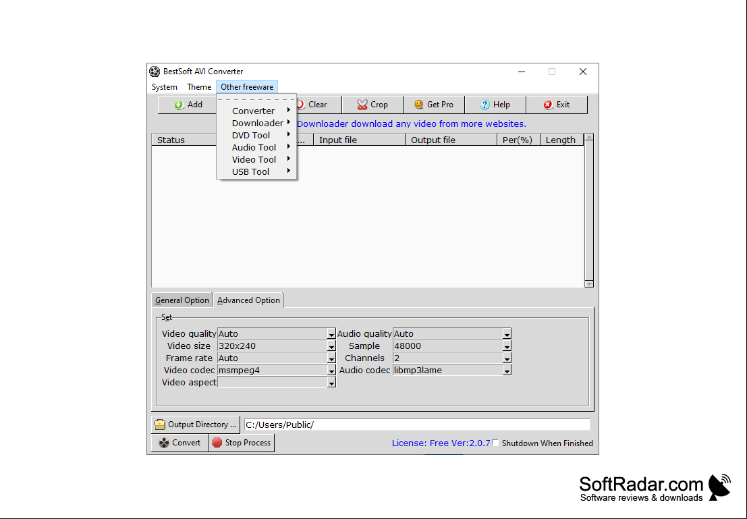Open the Video size dropdown
Screen dimensions: 747x519
331,346
